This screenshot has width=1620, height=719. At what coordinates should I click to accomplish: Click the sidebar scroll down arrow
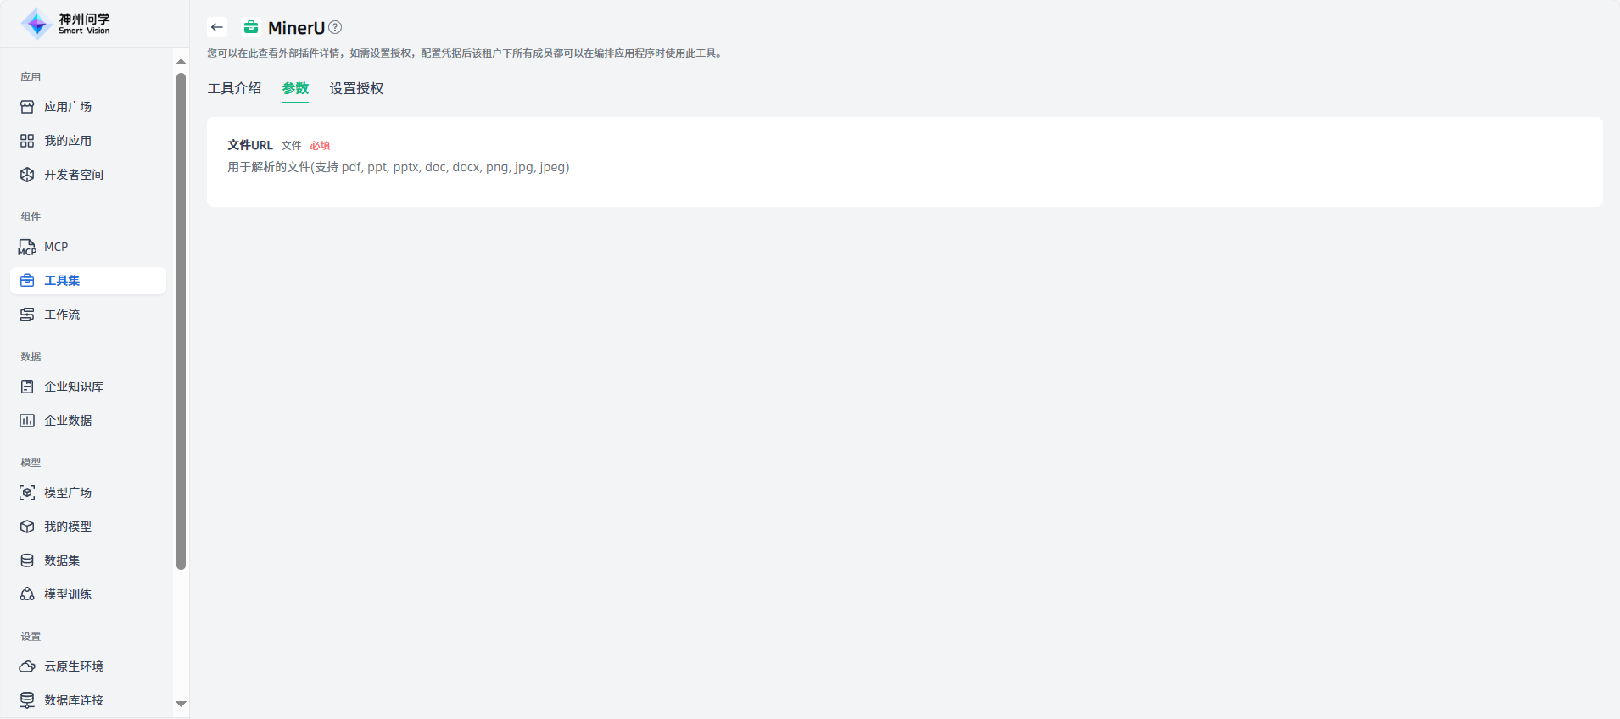click(x=181, y=704)
